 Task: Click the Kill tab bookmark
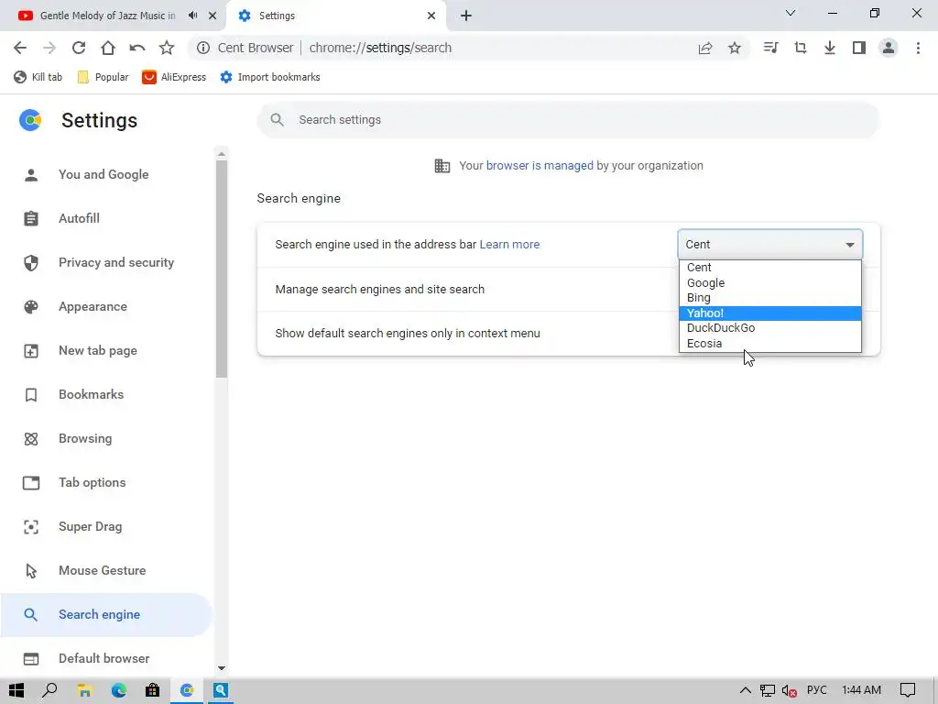click(38, 77)
